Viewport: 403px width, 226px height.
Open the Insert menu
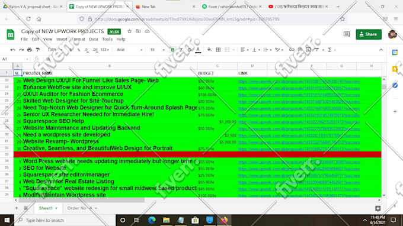(62, 39)
